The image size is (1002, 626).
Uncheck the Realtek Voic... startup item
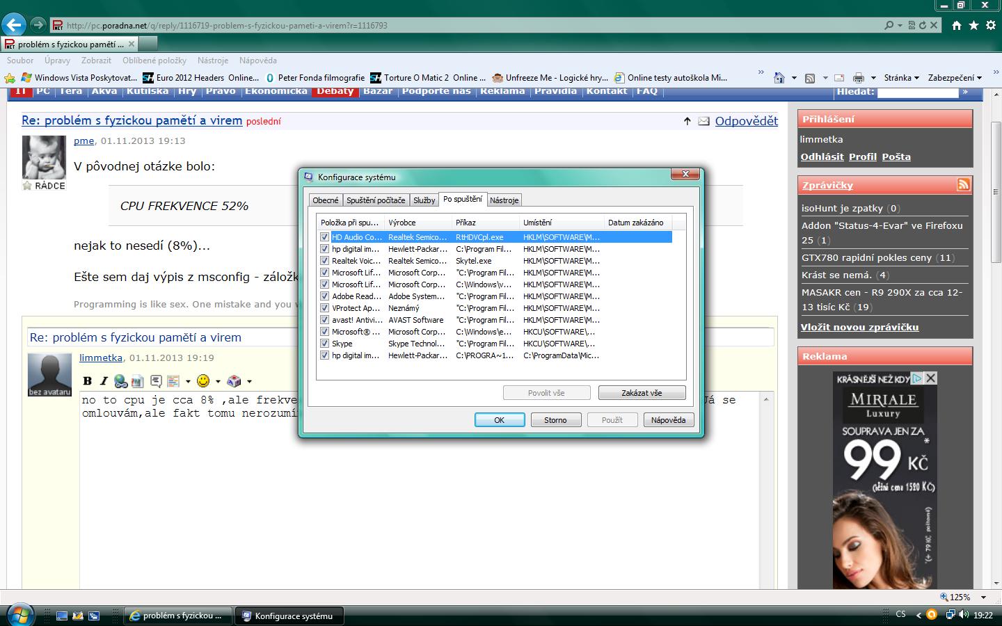tap(324, 261)
